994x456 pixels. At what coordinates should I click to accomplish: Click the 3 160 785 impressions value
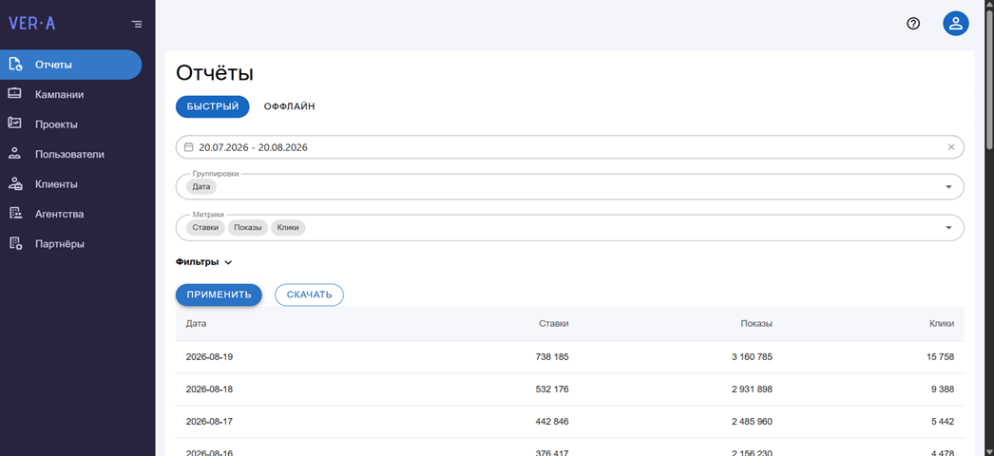752,356
